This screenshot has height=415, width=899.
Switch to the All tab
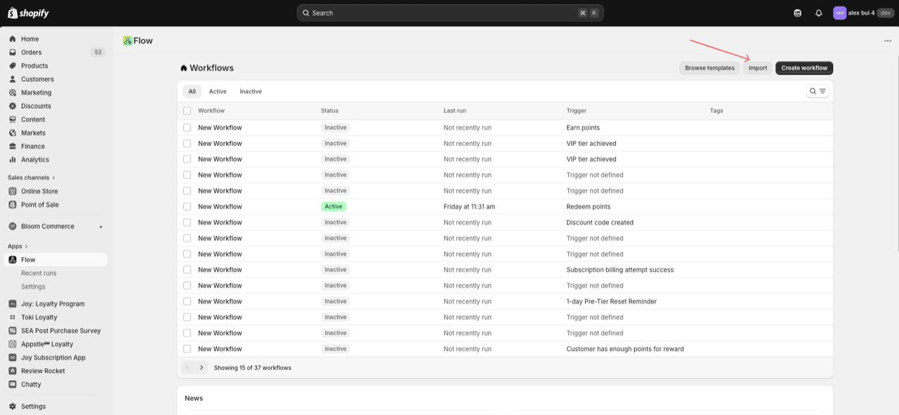pyautogui.click(x=192, y=91)
